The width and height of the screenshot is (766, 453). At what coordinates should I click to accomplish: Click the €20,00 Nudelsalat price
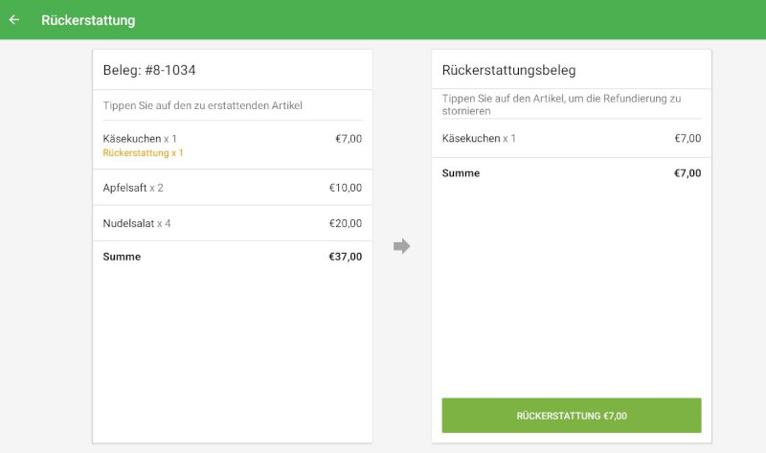pos(346,223)
